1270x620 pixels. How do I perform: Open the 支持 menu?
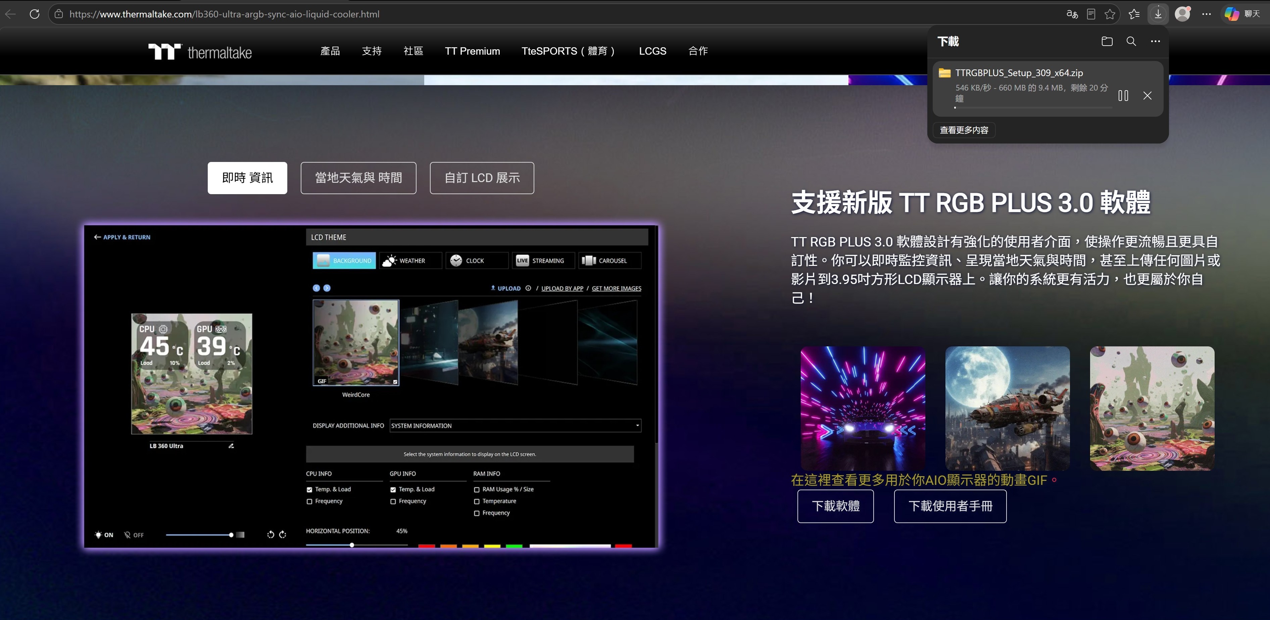372,51
